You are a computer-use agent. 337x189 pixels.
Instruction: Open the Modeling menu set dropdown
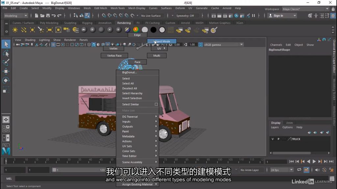(16, 16)
